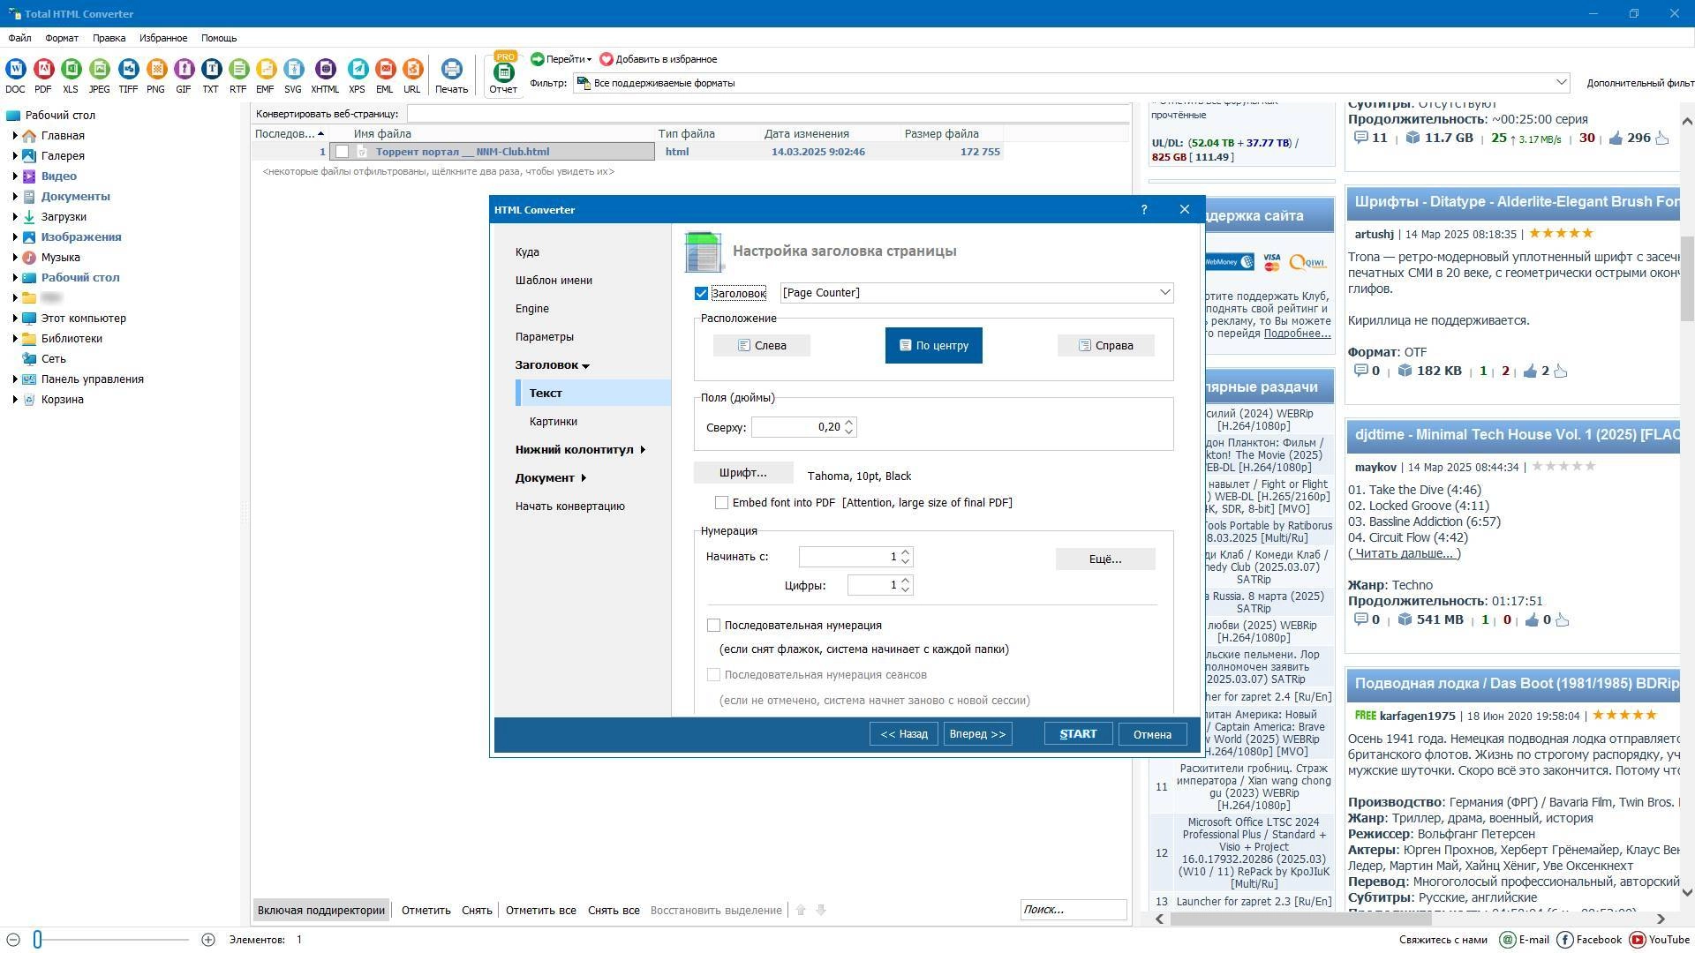The image size is (1695, 953).
Task: Choose SVG conversion format
Action: (x=293, y=75)
